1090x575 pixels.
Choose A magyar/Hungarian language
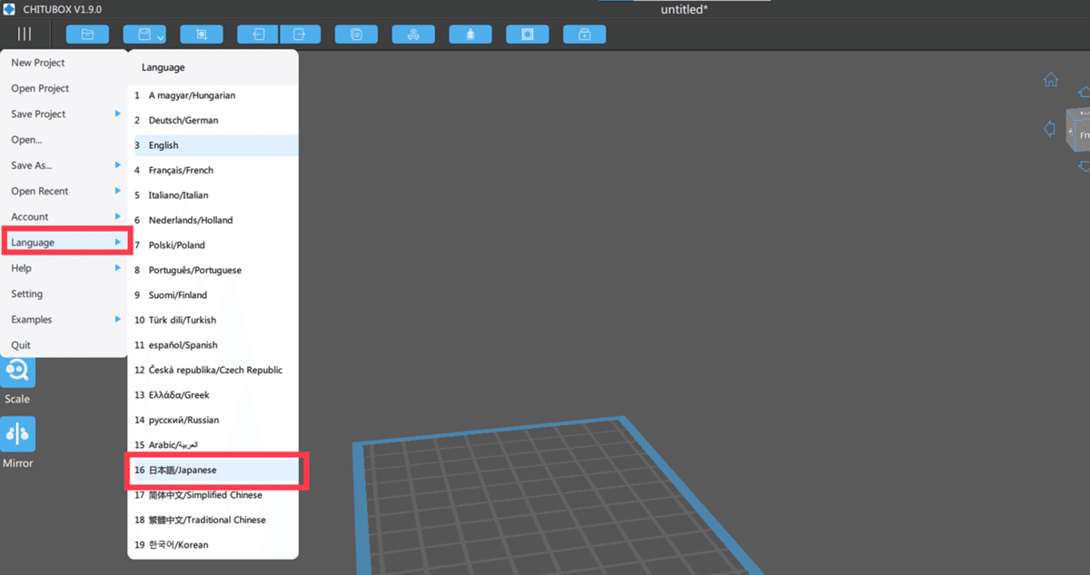point(213,95)
